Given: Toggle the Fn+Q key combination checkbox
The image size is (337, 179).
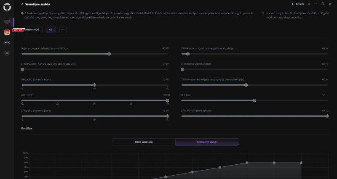Looking at the screenshot, I should [263, 13].
